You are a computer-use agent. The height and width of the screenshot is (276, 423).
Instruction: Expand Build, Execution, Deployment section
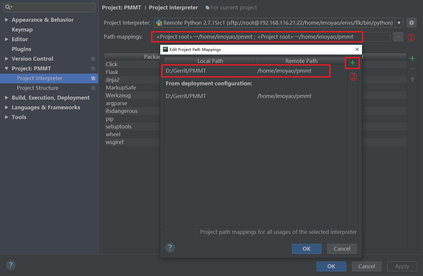click(6, 98)
